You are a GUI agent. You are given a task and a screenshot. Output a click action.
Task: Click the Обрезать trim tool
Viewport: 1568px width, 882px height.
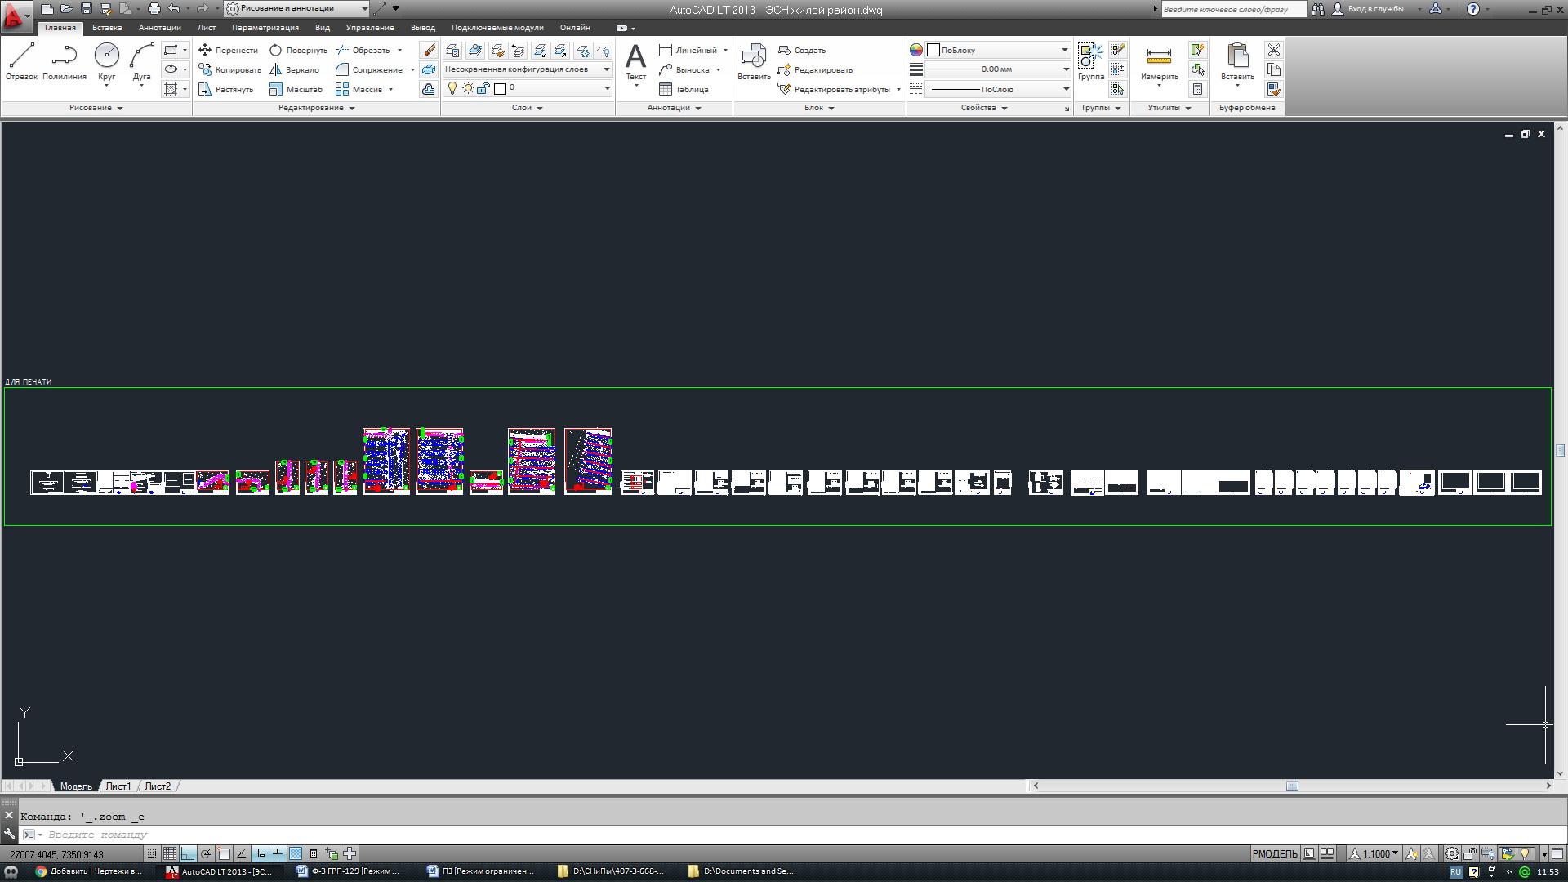point(363,50)
